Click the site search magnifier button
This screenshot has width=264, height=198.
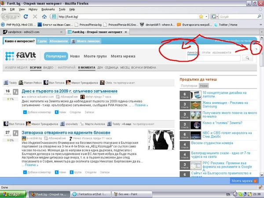[247, 58]
